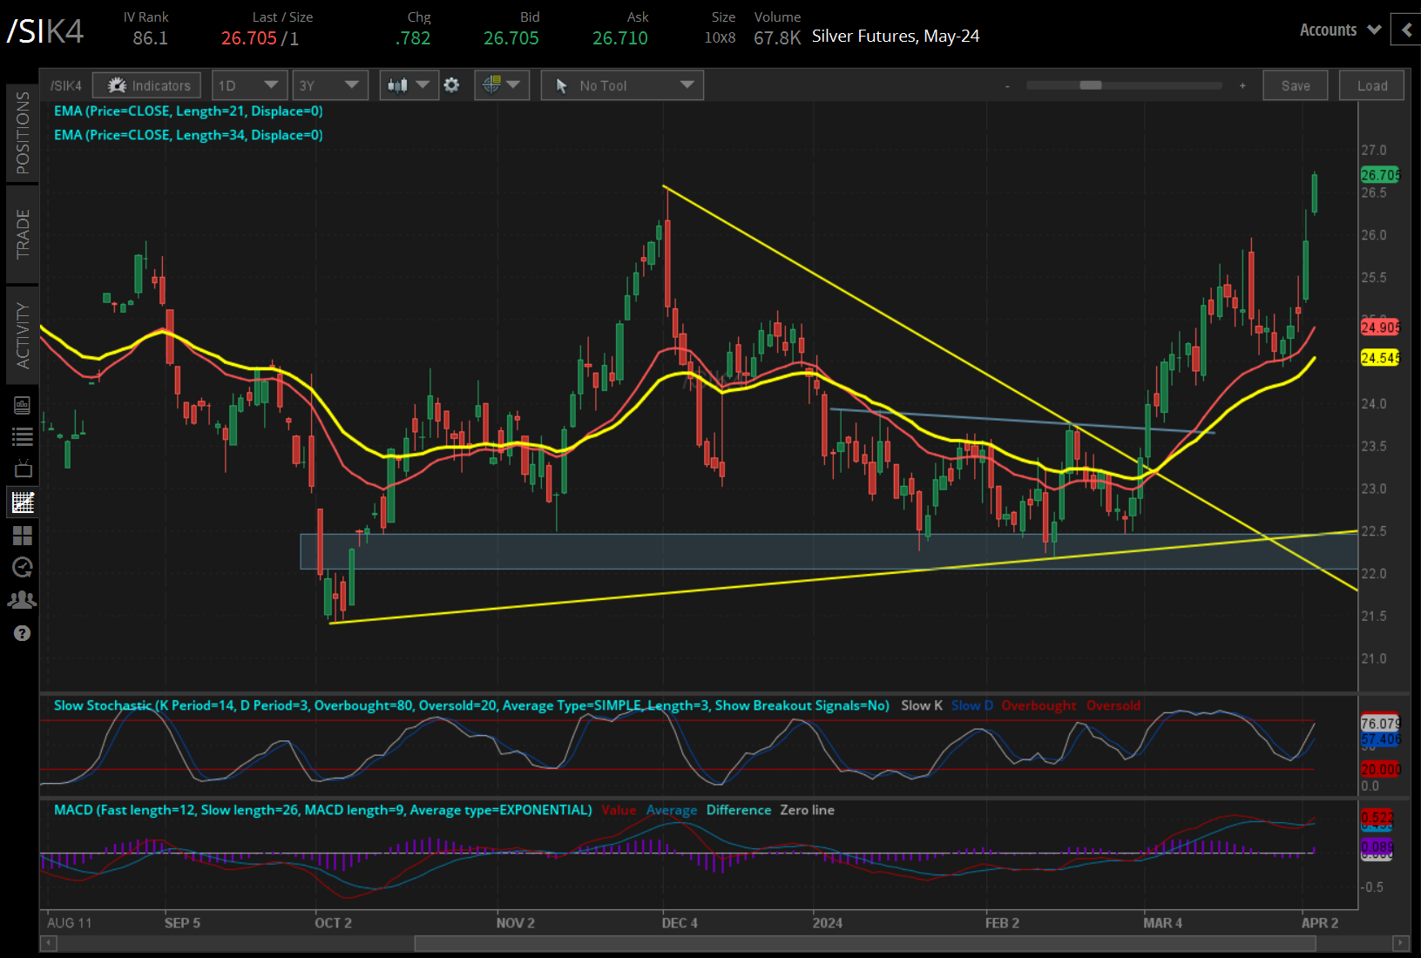Expand the 3Y range dropdown
Viewport: 1421px width, 958px height.
(x=329, y=85)
